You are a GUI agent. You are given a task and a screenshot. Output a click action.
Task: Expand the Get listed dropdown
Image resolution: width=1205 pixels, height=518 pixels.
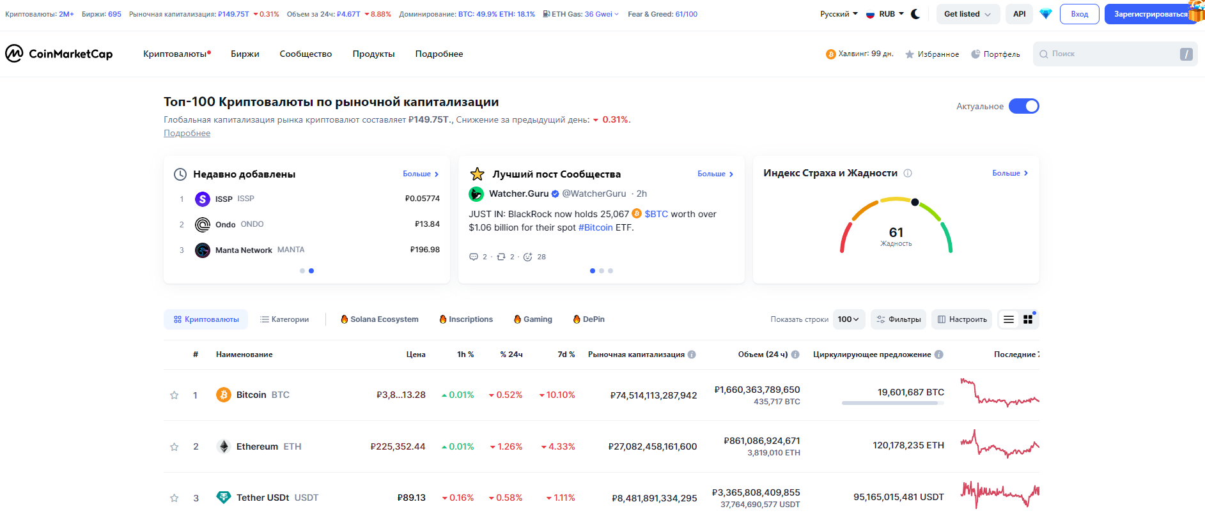tap(968, 14)
